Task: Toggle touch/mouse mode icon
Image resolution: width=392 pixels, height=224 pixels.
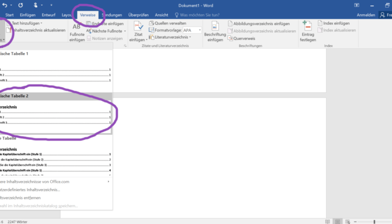Action: pos(36,5)
